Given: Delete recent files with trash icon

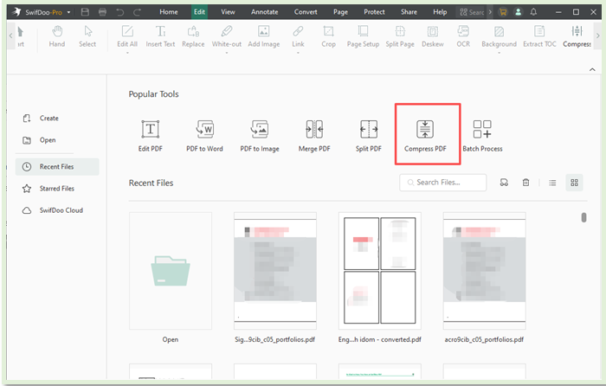Looking at the screenshot, I should tap(525, 183).
